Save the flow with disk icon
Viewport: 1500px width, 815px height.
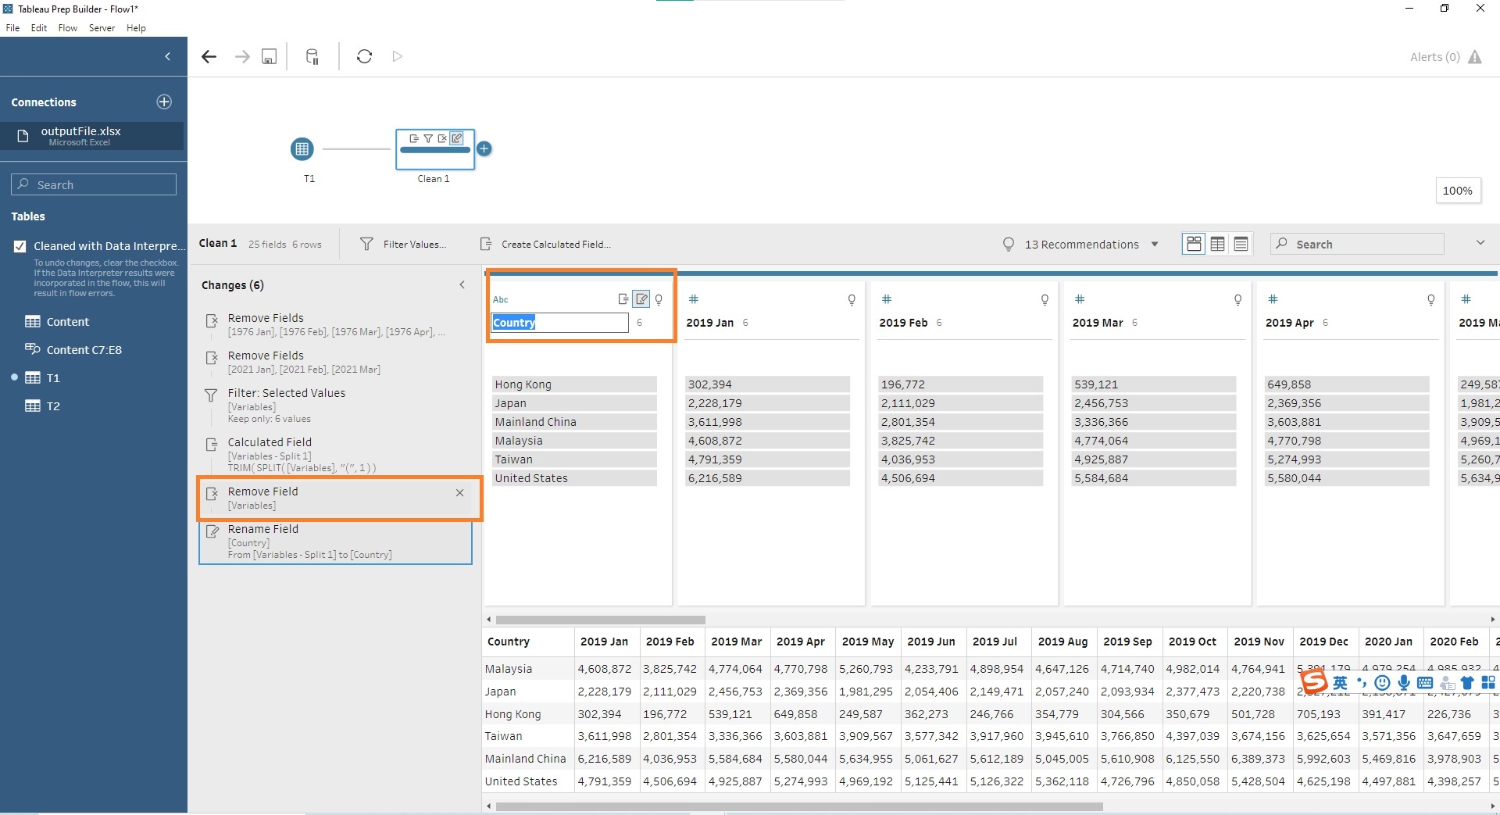[269, 56]
